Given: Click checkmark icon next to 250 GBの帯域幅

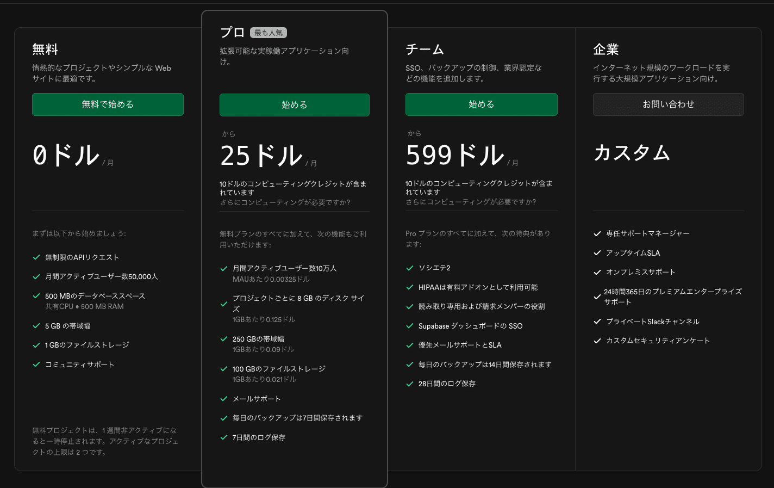Looking at the screenshot, I should coord(224,339).
